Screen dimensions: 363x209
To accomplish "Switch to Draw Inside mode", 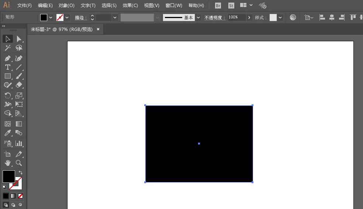I will 20,205.
